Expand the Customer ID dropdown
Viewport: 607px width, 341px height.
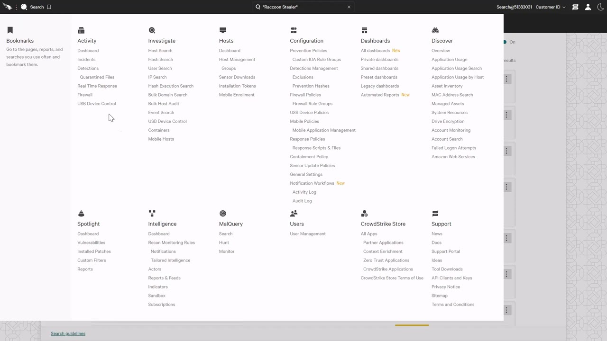[x=550, y=7]
